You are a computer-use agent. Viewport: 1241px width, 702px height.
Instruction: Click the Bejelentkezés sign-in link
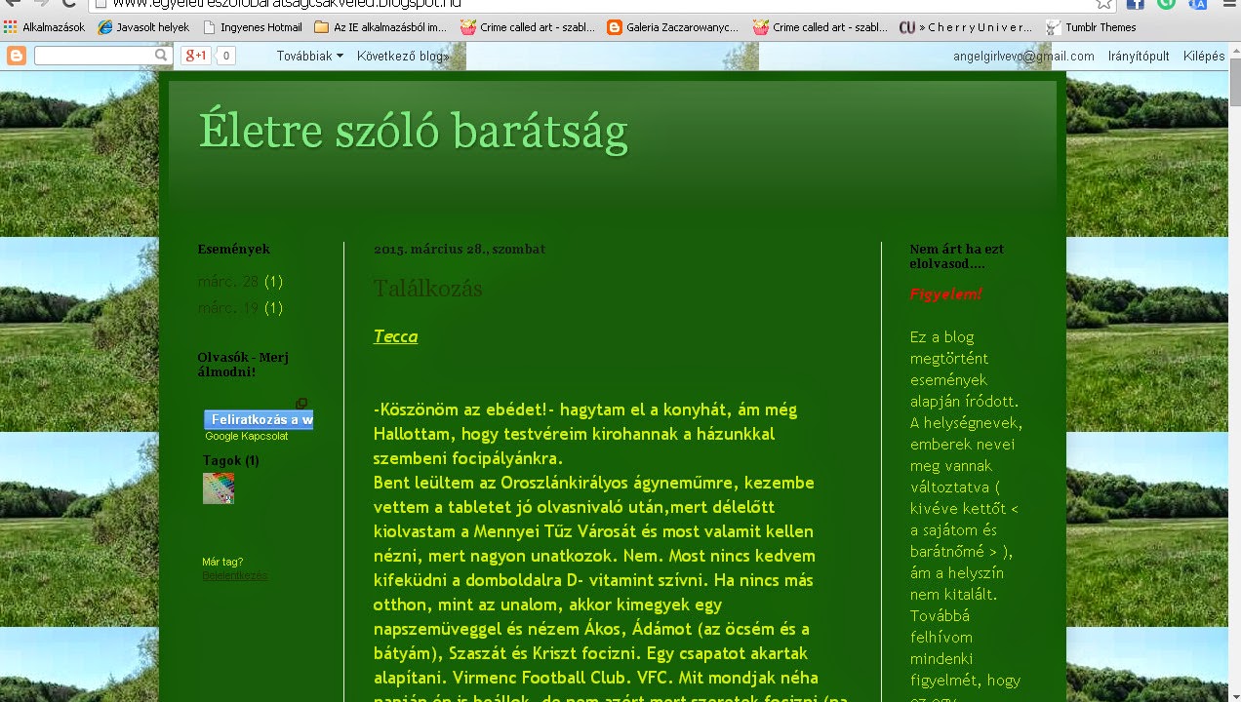point(235,576)
